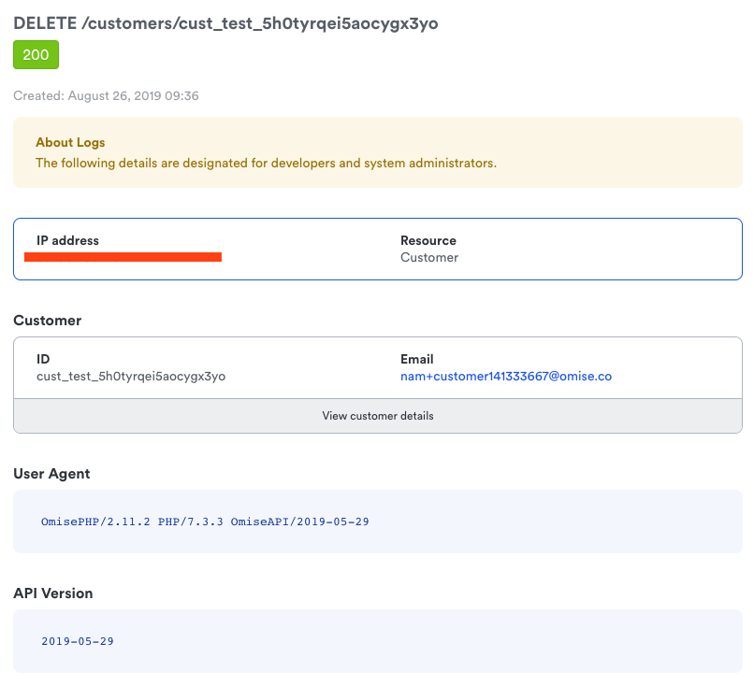Image resolution: width=754 pixels, height=686 pixels.
Task: Select the OmisePHP/2.11.2 user agent string
Action: click(205, 522)
